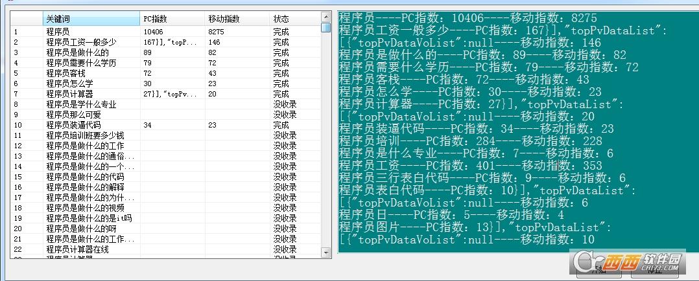Select the row 程序员怎么学
This screenshot has width=699, height=281.
(165, 84)
